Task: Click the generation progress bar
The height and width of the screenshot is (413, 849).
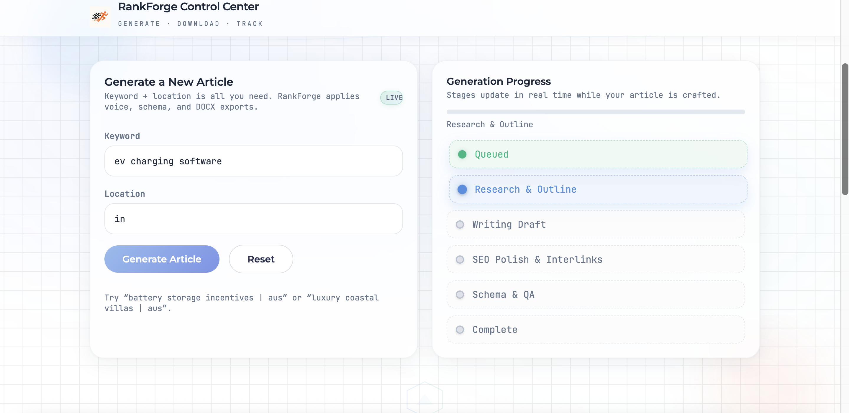Action: [x=595, y=112]
